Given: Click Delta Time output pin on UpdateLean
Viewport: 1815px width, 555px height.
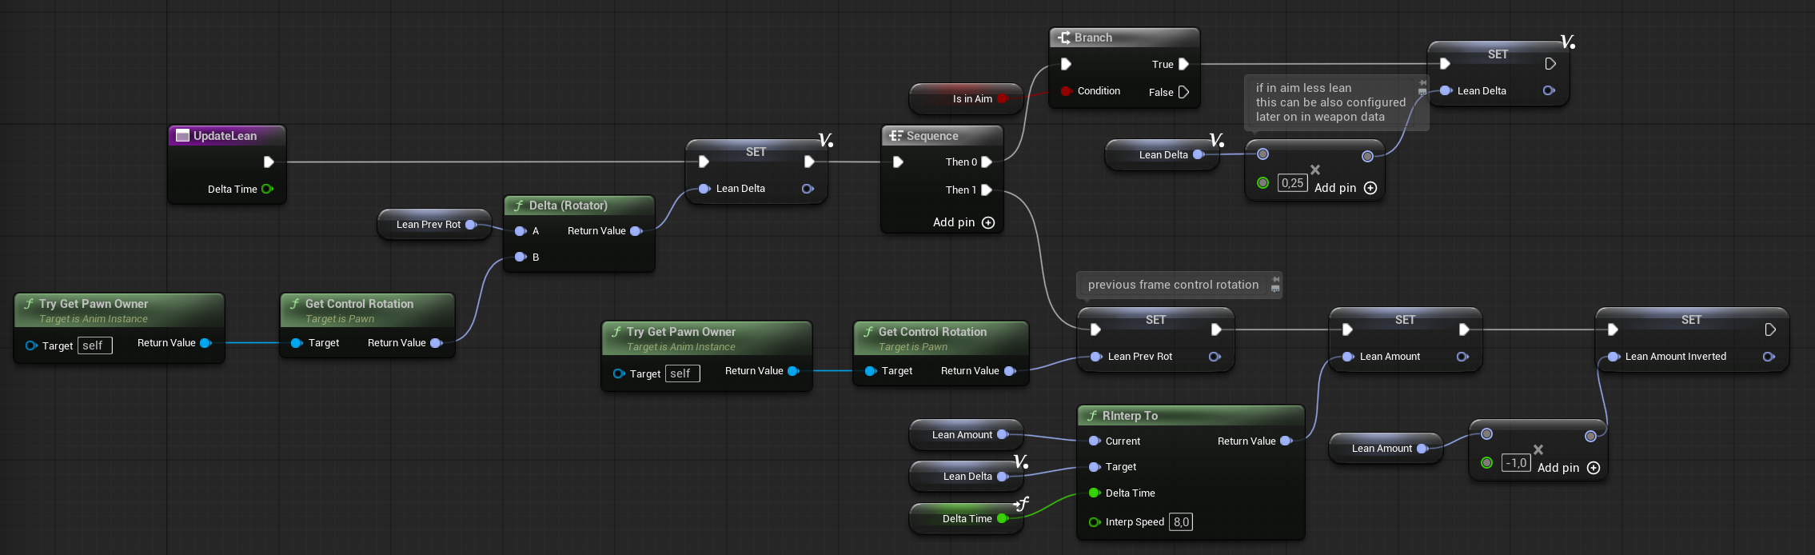Looking at the screenshot, I should [x=267, y=190].
